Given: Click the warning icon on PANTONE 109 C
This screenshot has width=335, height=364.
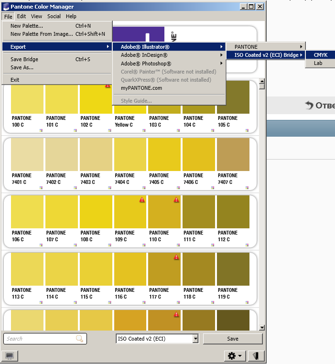Looking at the screenshot, I should coord(142,200).
